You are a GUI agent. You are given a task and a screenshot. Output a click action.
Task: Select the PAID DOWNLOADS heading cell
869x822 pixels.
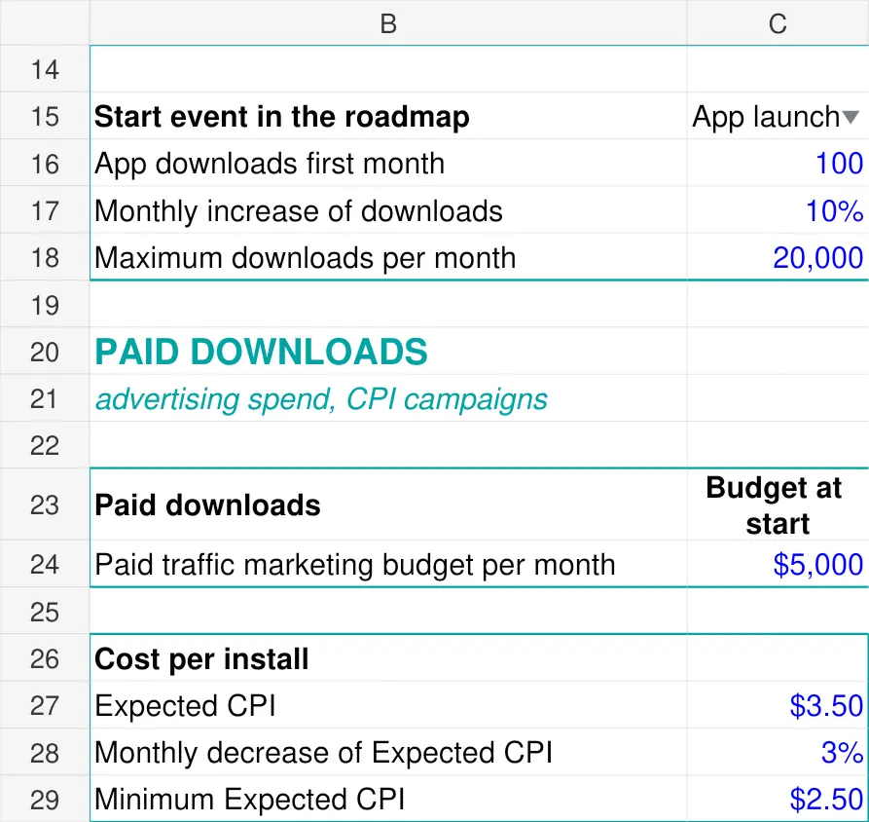click(388, 351)
